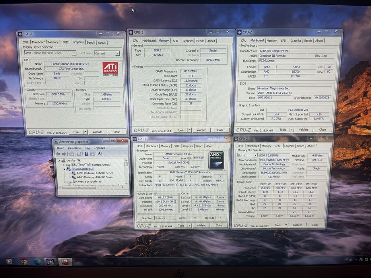Image resolution: width=371 pixels, height=278 pixels.
Task: Click the Device Manager horizontal scrollbar
Action: coord(92,187)
